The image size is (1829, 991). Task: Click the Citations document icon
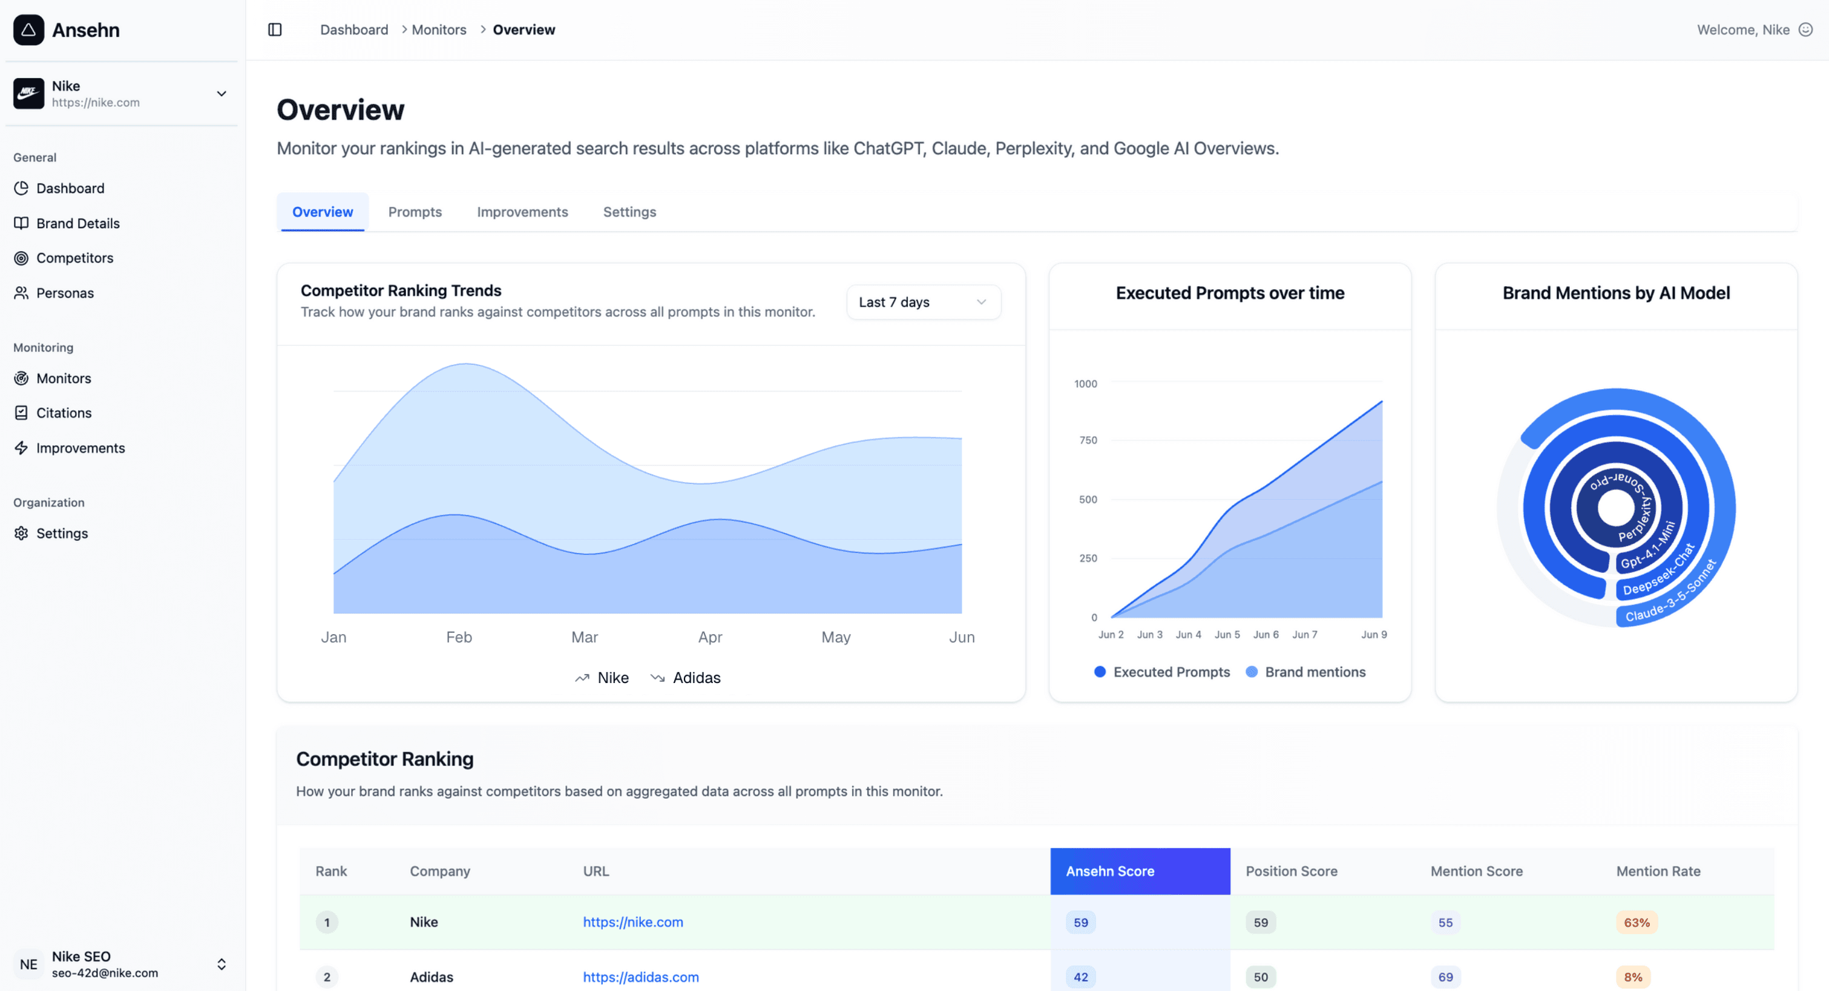point(21,413)
